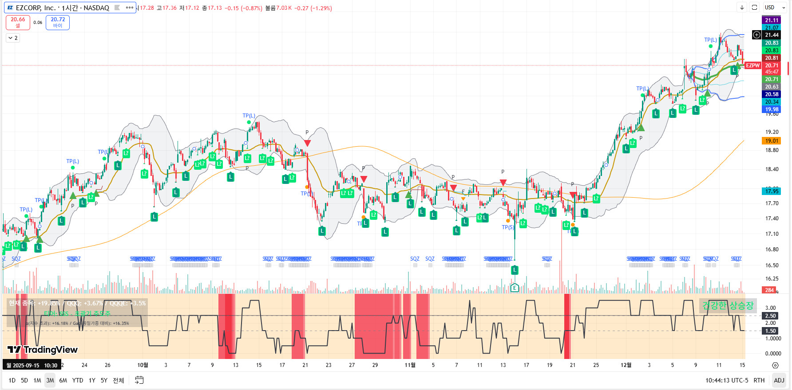This screenshot has width=792, height=390.
Task: Click the navy 20.58 price label
Action: pos(772,94)
